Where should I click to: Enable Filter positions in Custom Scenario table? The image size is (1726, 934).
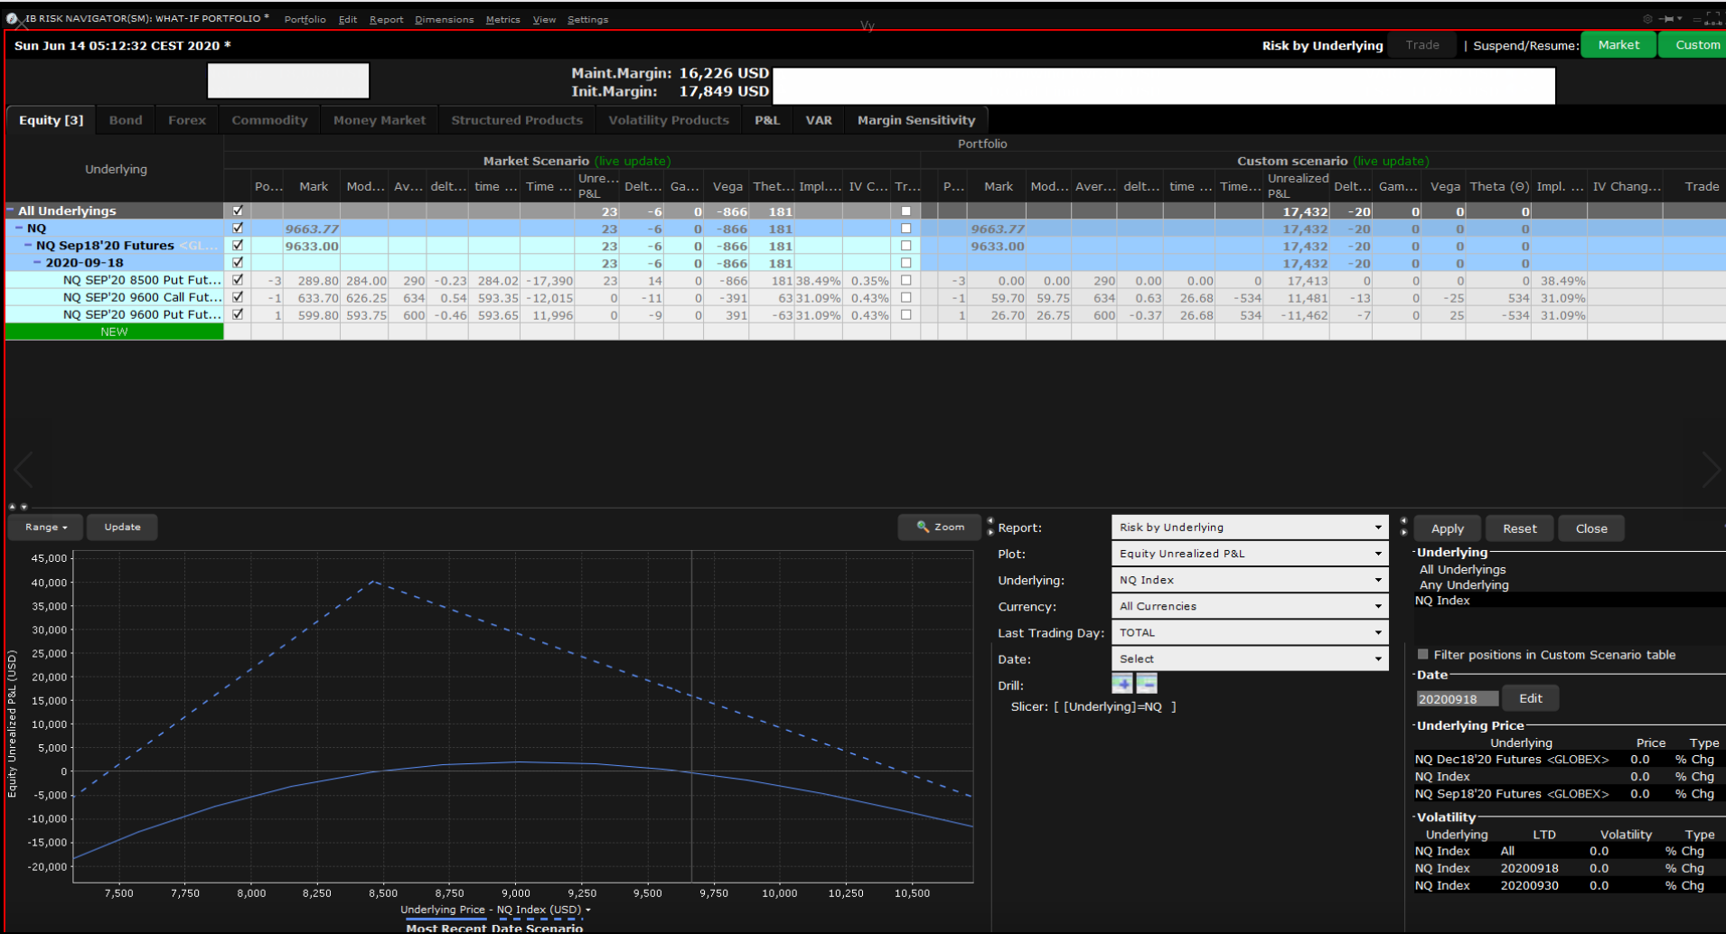pos(1423,654)
